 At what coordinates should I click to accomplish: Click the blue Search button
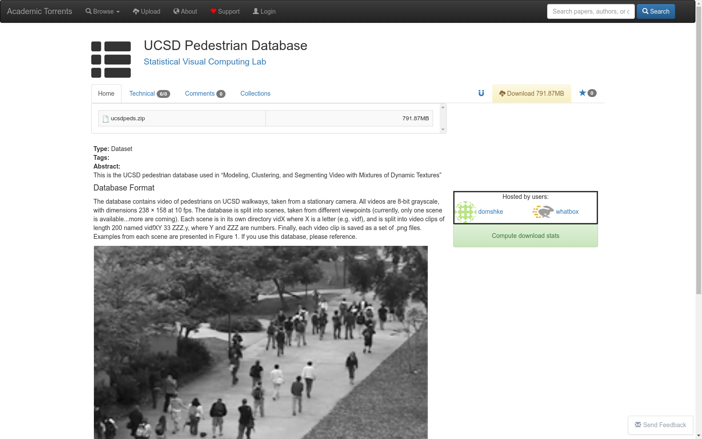pos(656,11)
